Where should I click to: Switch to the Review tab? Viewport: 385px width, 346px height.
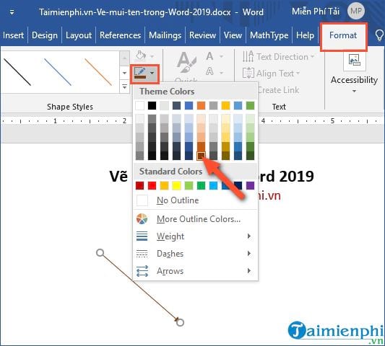click(202, 35)
